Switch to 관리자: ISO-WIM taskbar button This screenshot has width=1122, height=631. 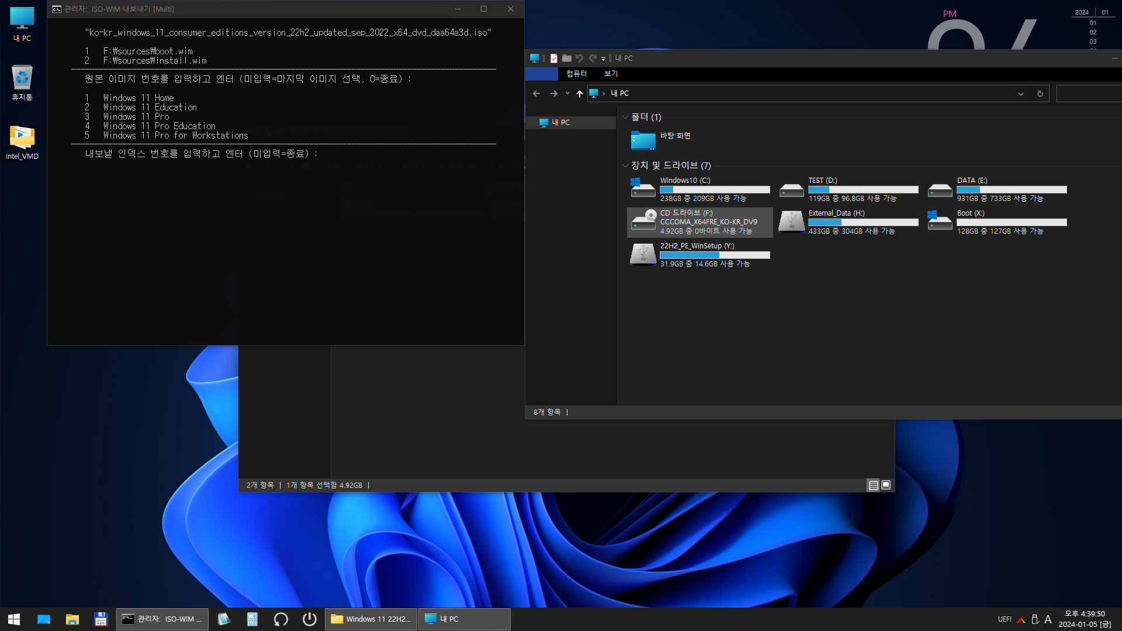click(162, 619)
